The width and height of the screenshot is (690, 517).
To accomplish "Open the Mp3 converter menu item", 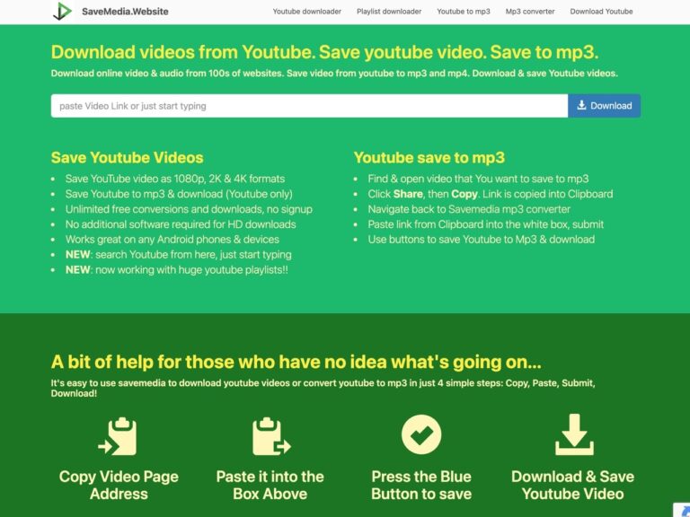I will [x=530, y=12].
